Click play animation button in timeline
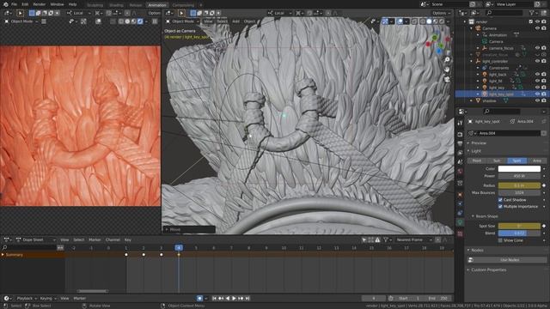The image size is (550, 309). click(x=234, y=299)
